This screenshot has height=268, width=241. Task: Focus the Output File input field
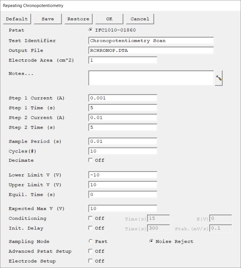(151, 50)
